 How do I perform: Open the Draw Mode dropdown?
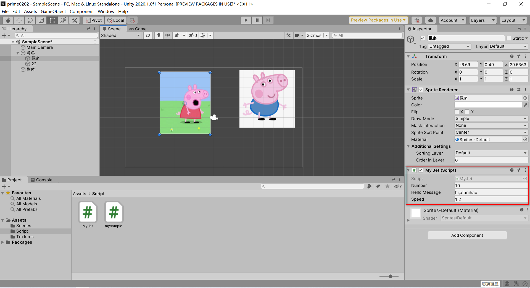click(491, 119)
